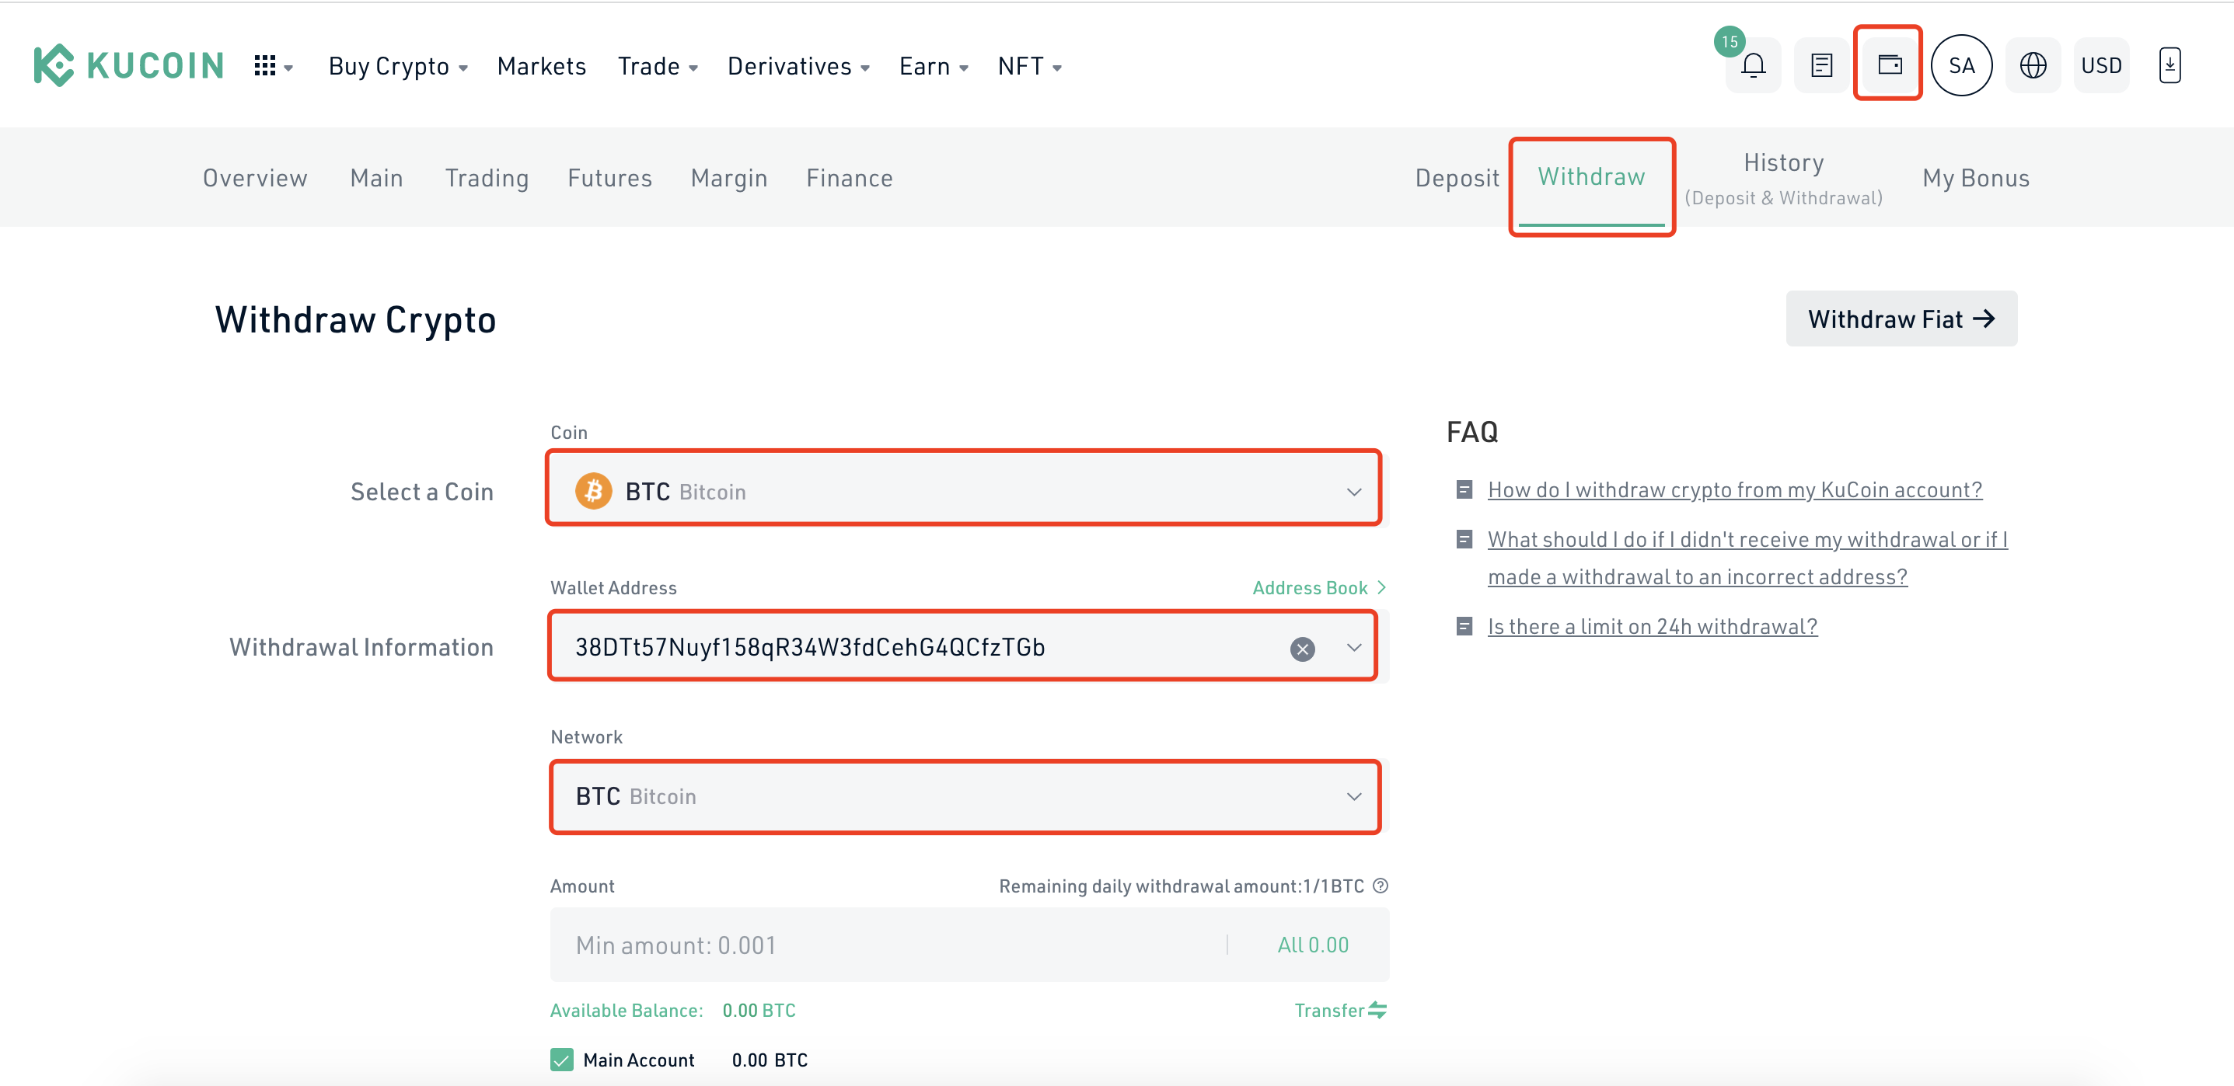
Task: Clear the wallet address field
Action: [1302, 649]
